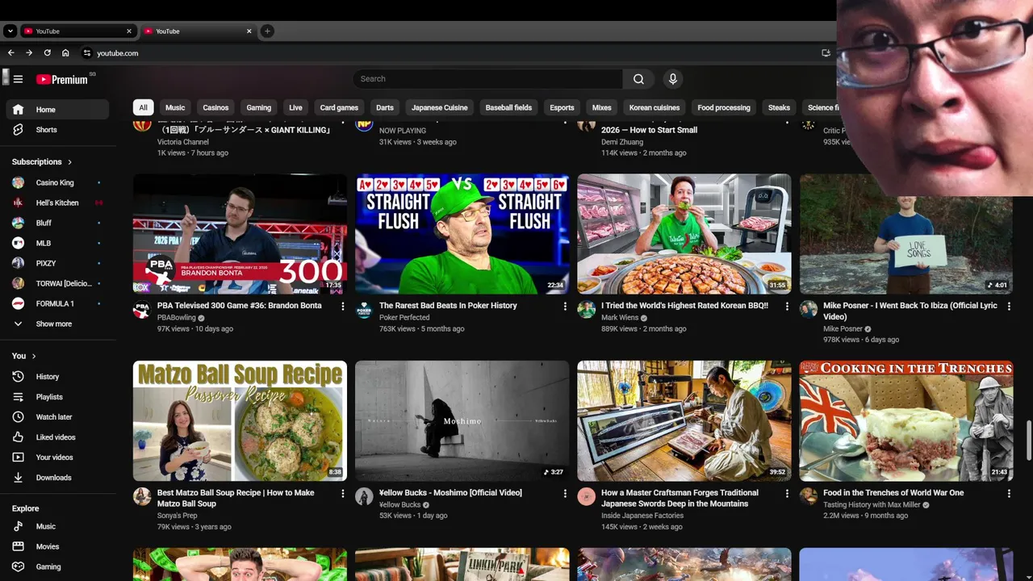Screen dimensions: 1033x581
Task: Open Watch later list
Action: (57, 417)
